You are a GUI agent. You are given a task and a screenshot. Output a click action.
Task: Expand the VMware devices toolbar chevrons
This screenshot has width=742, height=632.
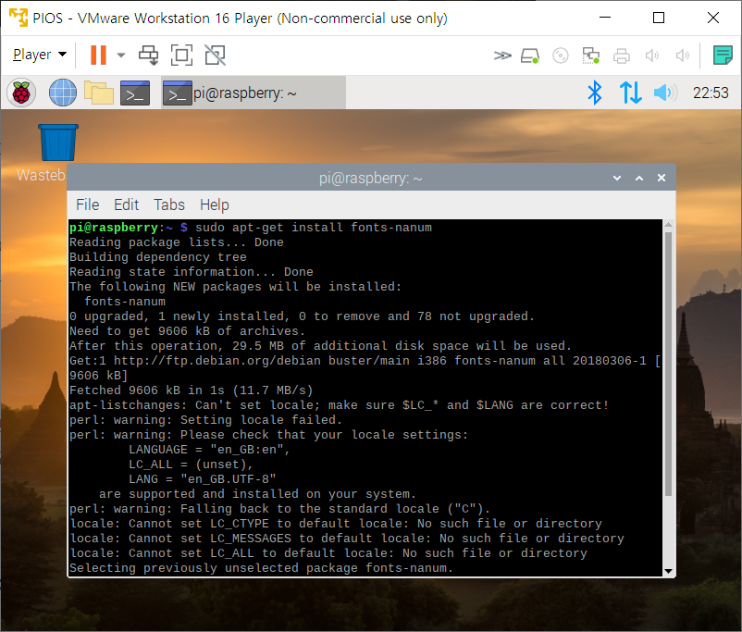(x=501, y=56)
